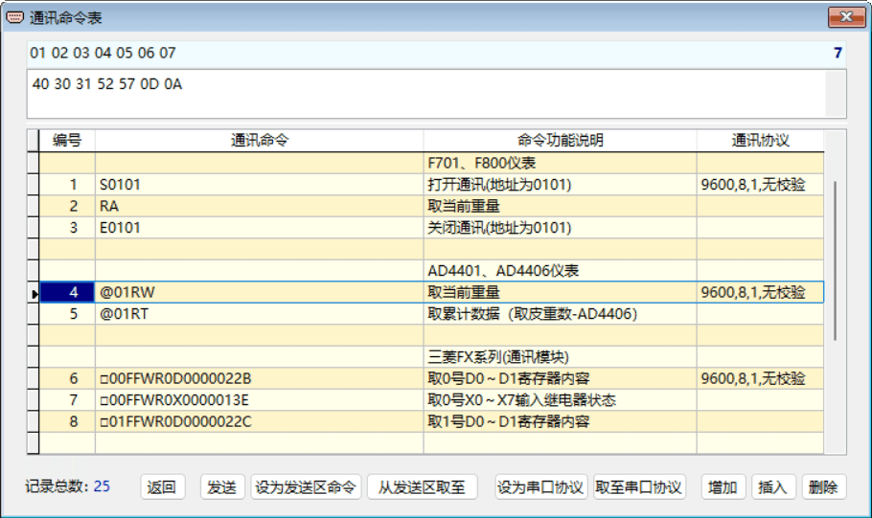Select the E0101 command cell
Image resolution: width=872 pixels, height=518 pixels.
[x=259, y=228]
